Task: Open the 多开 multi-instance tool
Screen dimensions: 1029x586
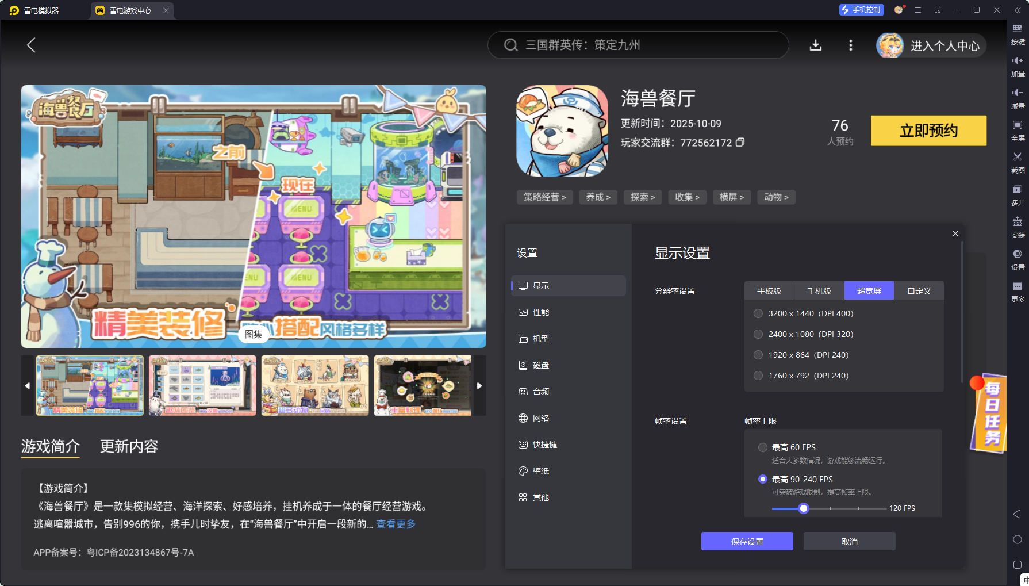Action: (1018, 195)
